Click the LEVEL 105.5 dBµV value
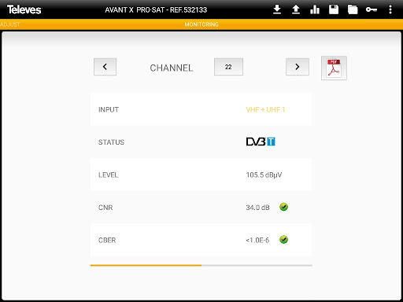The image size is (403, 302). click(x=264, y=175)
